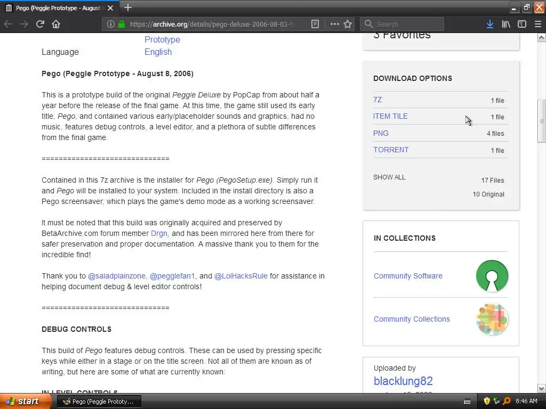The width and height of the screenshot is (546, 409).
Task: Click the DOWNLOAD OPTIONS heading
Action: pyautogui.click(x=413, y=79)
